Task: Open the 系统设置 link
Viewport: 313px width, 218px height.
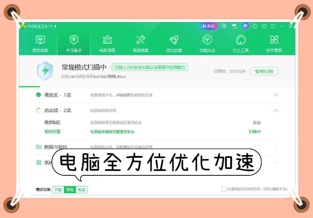Action: click(52, 131)
